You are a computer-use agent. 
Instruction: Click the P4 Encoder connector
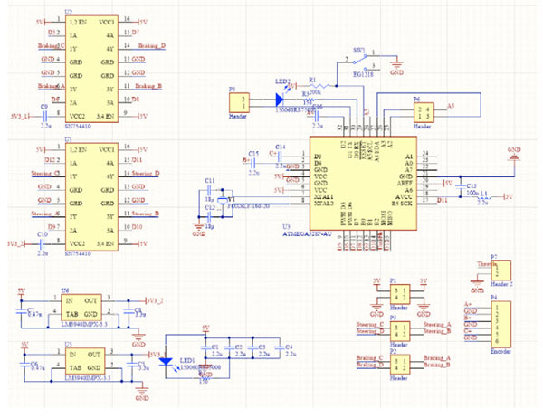(x=500, y=321)
